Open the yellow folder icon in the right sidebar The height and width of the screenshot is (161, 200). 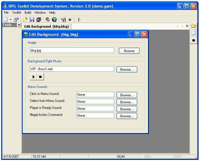[x=194, y=26]
